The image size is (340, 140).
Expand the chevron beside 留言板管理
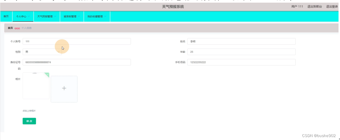tap(79, 16)
